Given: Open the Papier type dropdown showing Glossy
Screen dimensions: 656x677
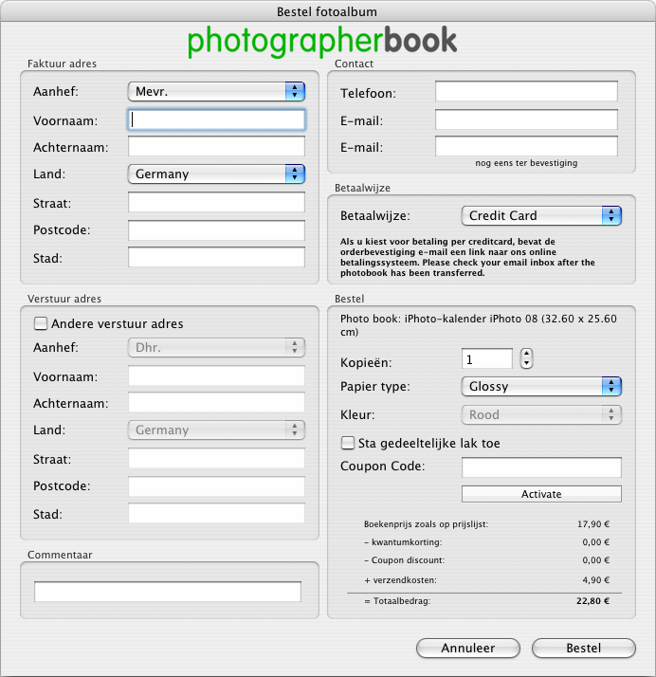Looking at the screenshot, I should click(x=541, y=387).
